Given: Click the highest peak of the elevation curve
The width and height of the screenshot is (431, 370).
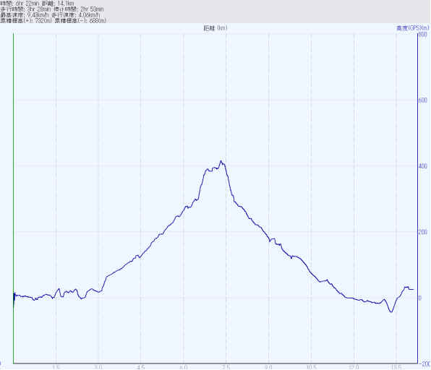Looking at the screenshot, I should point(221,161).
